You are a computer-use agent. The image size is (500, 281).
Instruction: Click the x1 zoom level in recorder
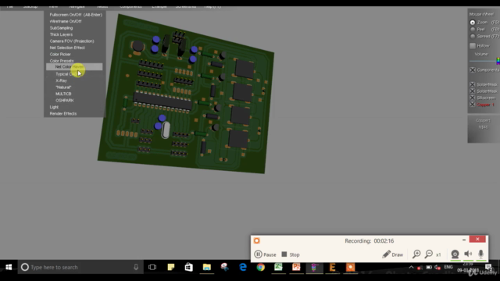[x=438, y=254]
